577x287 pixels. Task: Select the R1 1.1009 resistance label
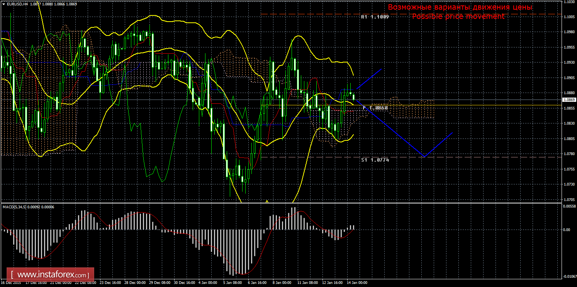(375, 17)
